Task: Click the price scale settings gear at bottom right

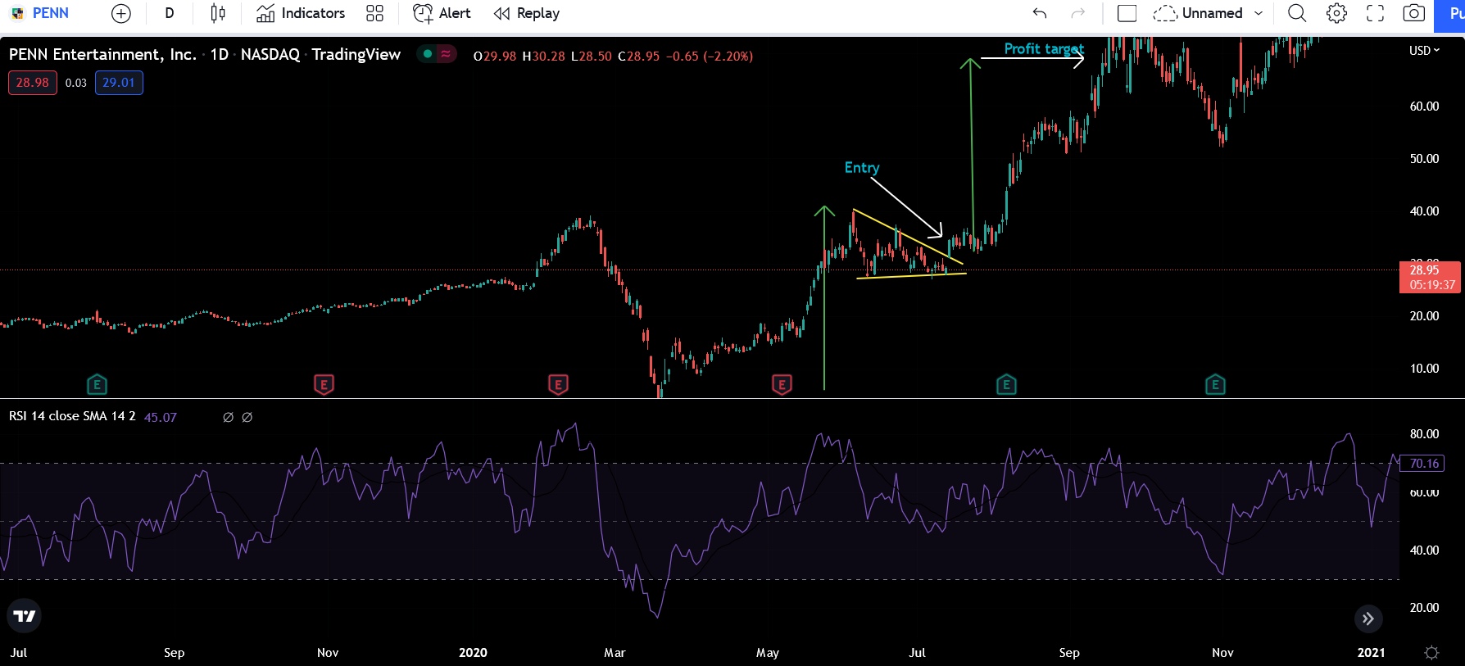Action: pyautogui.click(x=1431, y=653)
